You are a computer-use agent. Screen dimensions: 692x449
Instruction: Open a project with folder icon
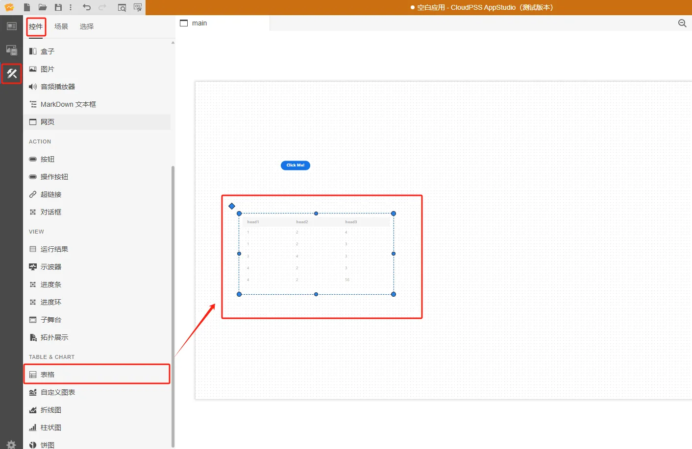pyautogui.click(x=43, y=7)
